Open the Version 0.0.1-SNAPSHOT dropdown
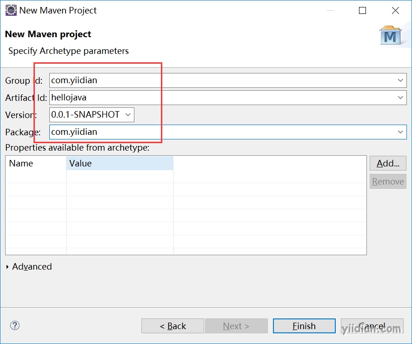This screenshot has height=344, width=412. pyautogui.click(x=92, y=115)
